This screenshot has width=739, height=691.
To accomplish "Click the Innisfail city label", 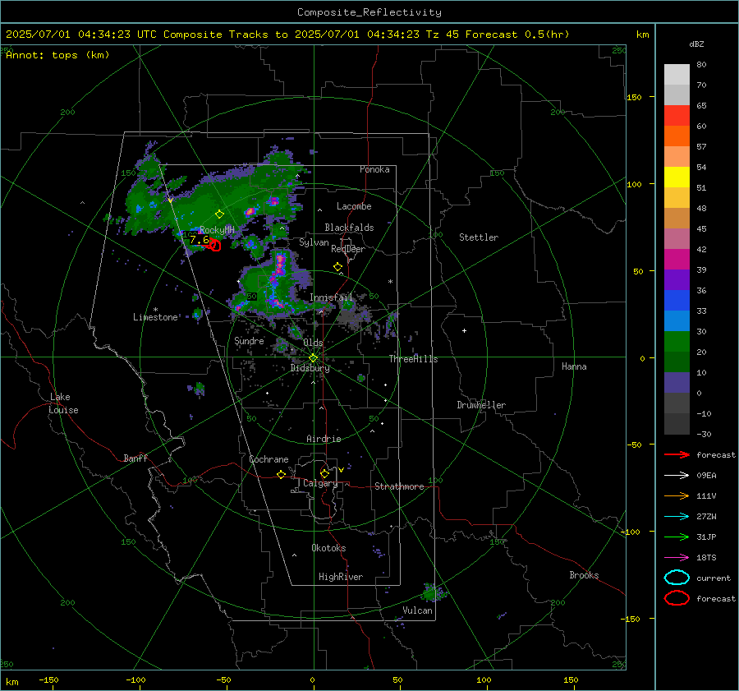I will (x=331, y=297).
